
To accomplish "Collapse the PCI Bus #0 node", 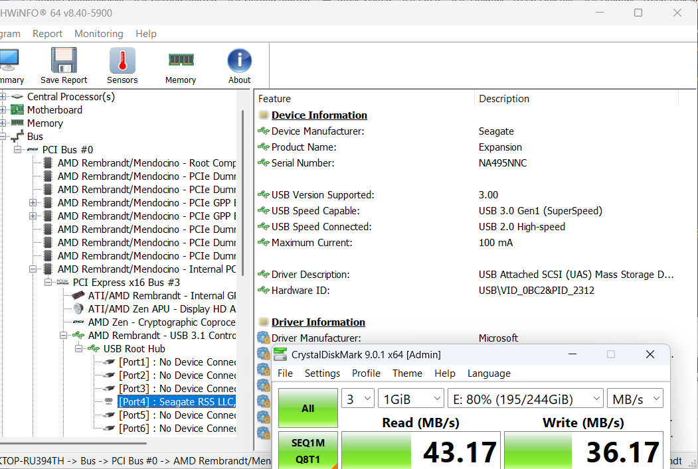I will tap(18, 150).
